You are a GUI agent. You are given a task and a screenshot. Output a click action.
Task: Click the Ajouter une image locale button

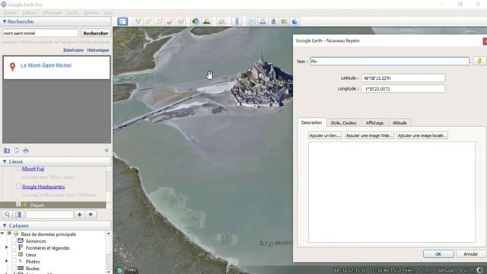point(422,135)
